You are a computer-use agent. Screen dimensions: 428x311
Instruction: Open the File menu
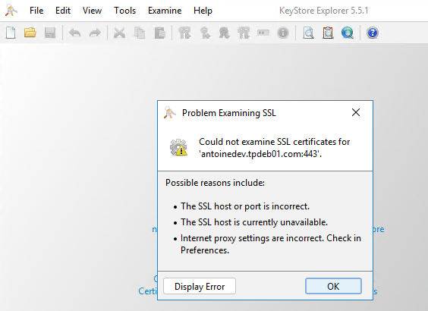coord(36,11)
